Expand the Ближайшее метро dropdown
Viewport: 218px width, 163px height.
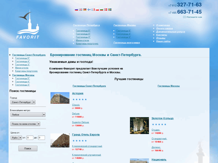point(28,115)
